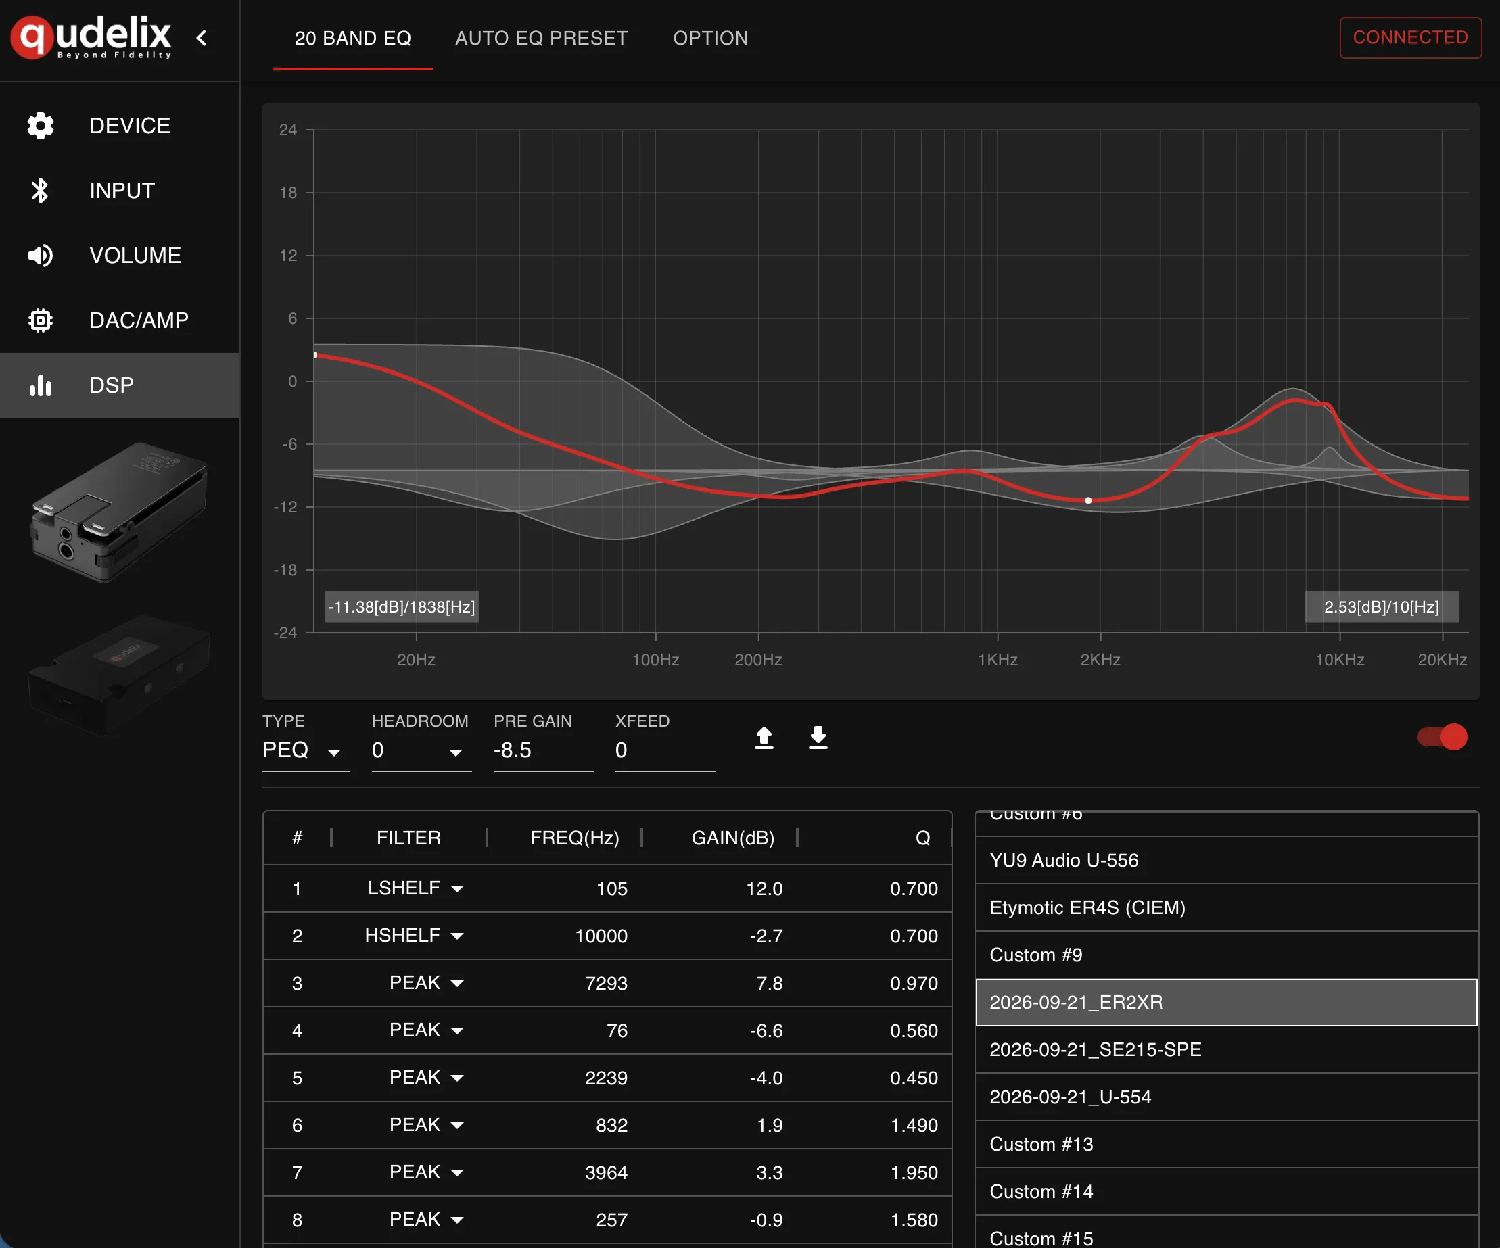Viewport: 1500px width, 1248px height.
Task: Click the -11.38[dB]/1838[Hz] readout label
Action: [402, 607]
